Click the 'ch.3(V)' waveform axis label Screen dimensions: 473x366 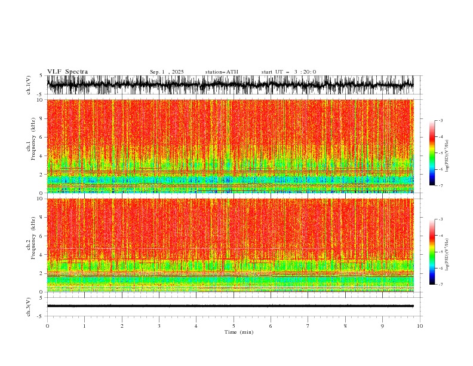tap(28, 307)
